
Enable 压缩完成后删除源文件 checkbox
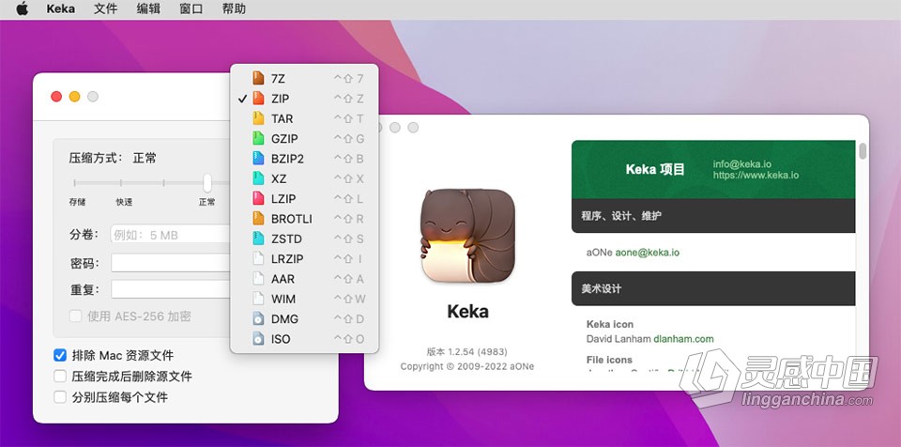click(60, 377)
